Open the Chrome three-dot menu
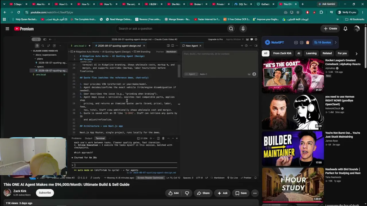The height and width of the screenshot is (206, 367). (362, 12)
